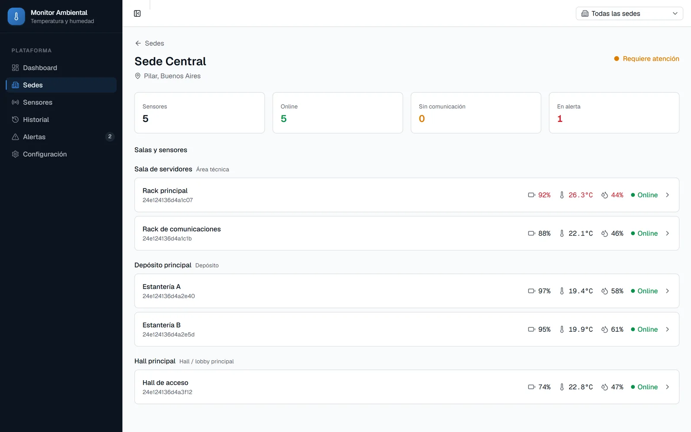This screenshot has height=432, width=691.
Task: Click the Sin comunicación summary card
Action: (x=476, y=113)
